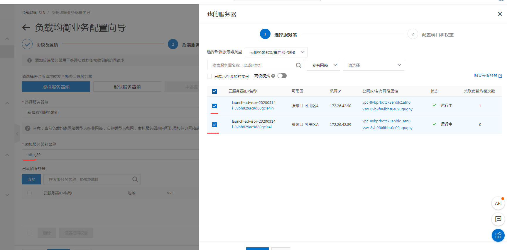Click the 删除 button

pos(47,233)
